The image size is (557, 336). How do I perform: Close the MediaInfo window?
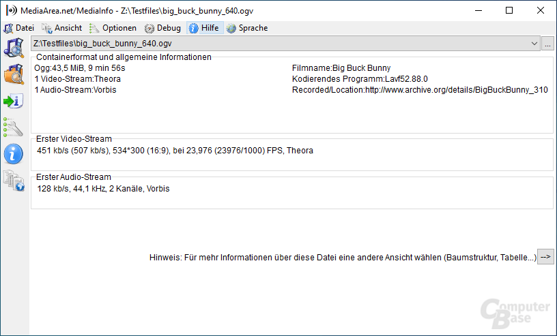tap(541, 11)
